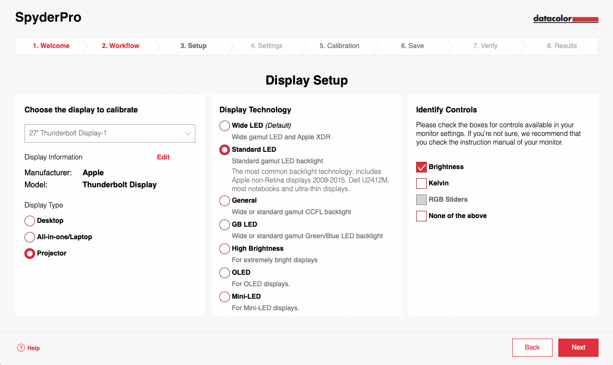The height and width of the screenshot is (365, 613).
Task: Choose Mini-LED display technology
Action: pos(225,297)
